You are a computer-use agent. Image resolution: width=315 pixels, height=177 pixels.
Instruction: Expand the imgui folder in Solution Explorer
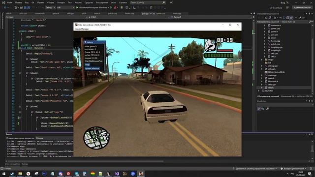262,59
